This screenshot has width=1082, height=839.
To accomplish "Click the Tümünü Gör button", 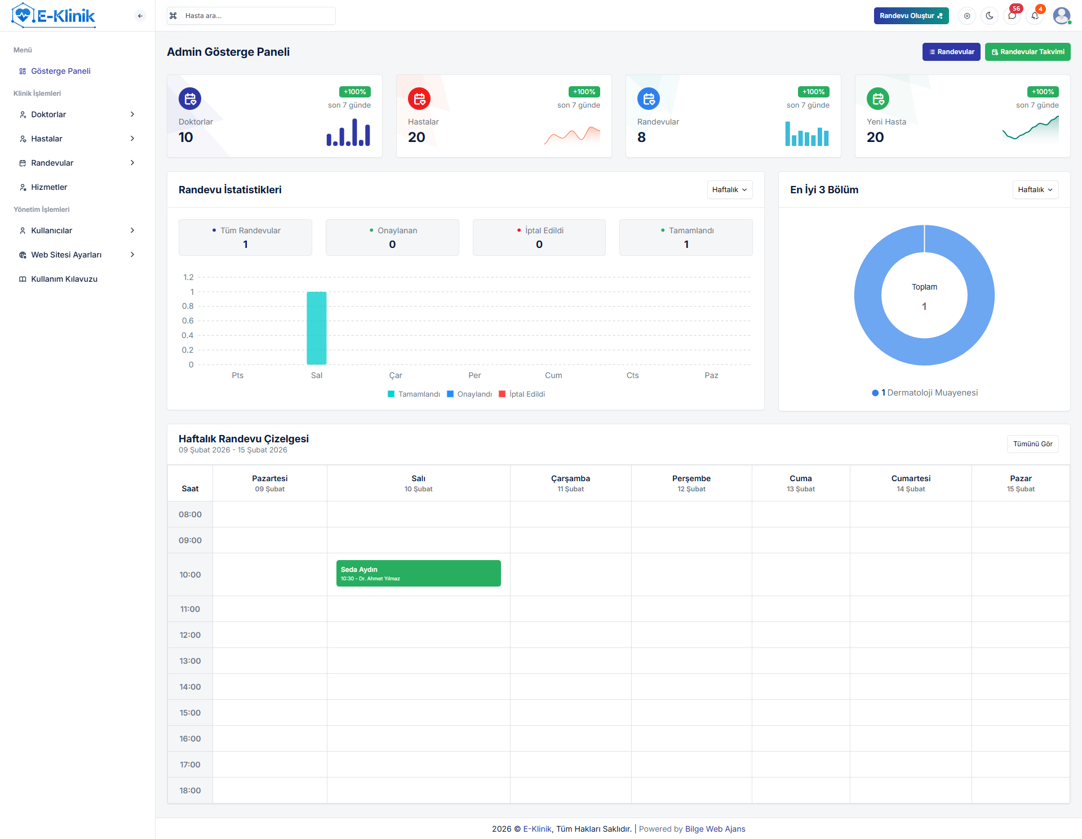I will (x=1032, y=444).
